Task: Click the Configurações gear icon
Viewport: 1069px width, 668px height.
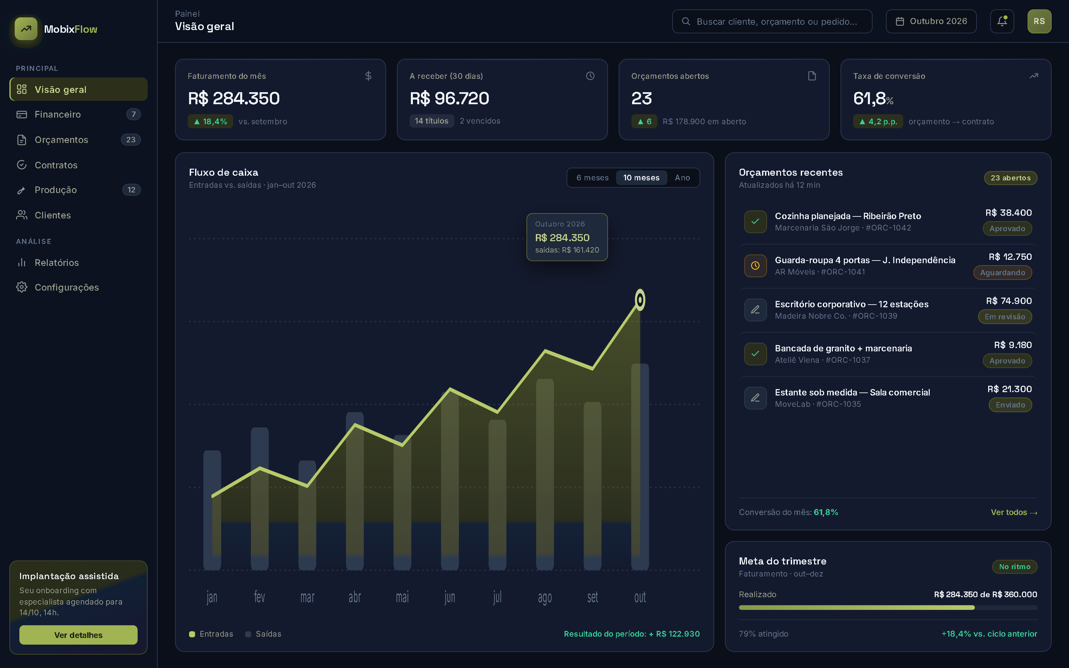Action: click(22, 287)
